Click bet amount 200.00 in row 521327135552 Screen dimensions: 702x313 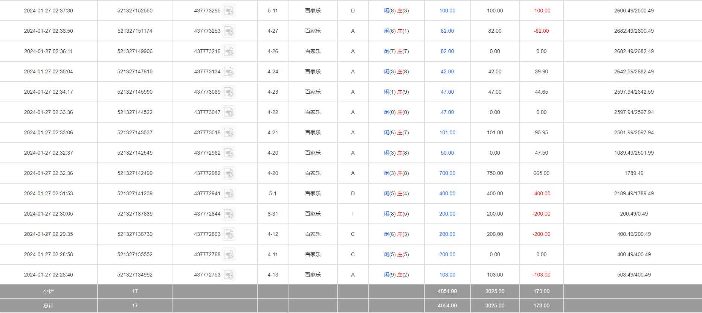(447, 254)
